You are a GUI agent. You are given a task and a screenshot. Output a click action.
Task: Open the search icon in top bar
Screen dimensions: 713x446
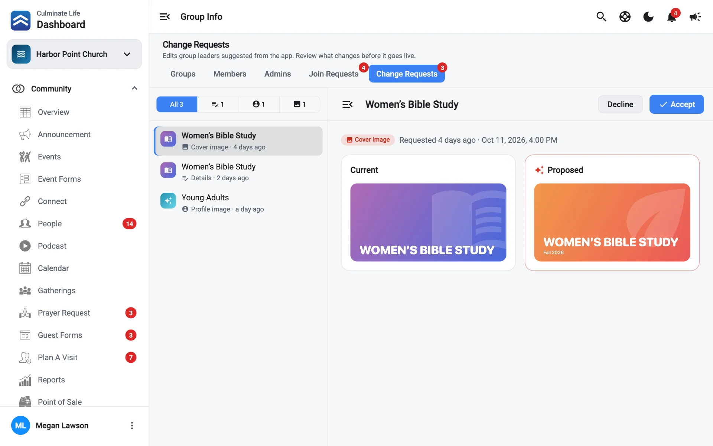click(601, 17)
